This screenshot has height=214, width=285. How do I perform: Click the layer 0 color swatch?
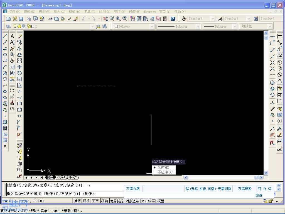pyautogui.click(x=33, y=26)
